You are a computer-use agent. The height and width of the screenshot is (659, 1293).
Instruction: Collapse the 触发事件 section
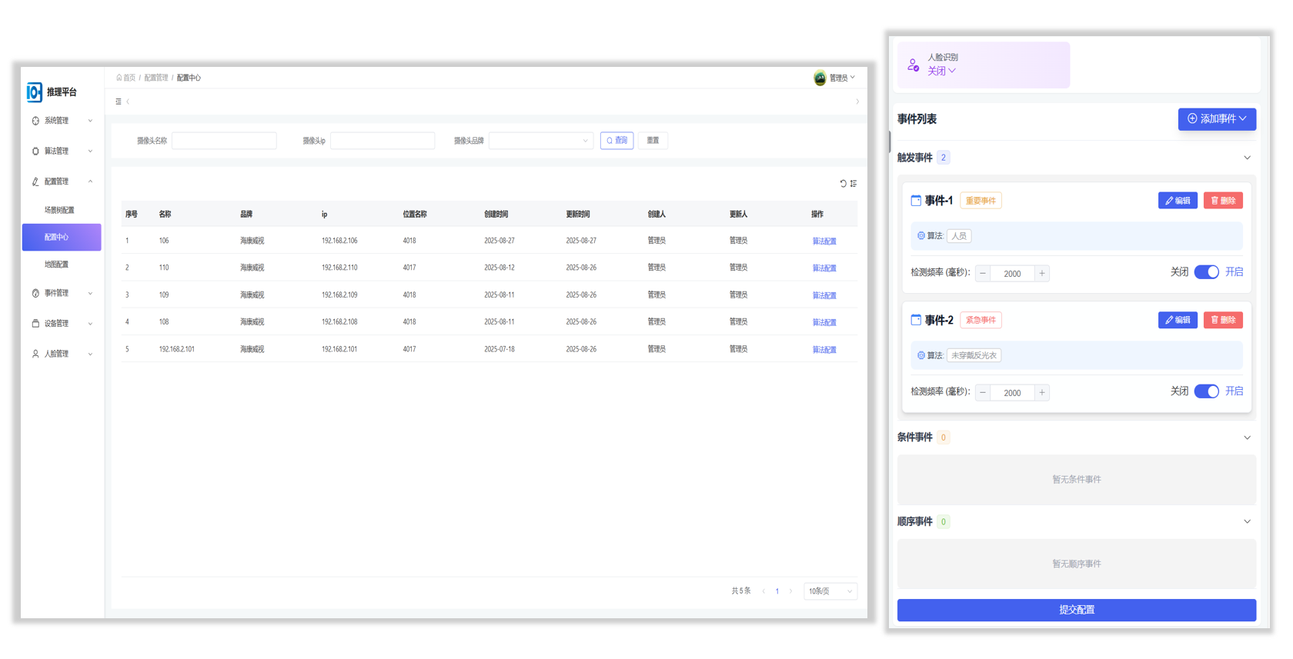[1247, 158]
